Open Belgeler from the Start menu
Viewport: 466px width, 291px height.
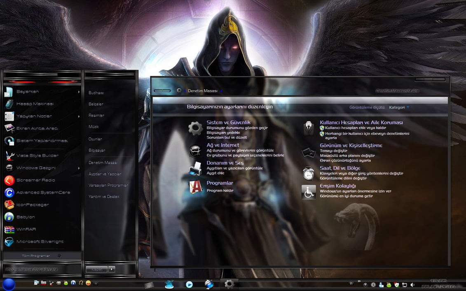tap(95, 104)
